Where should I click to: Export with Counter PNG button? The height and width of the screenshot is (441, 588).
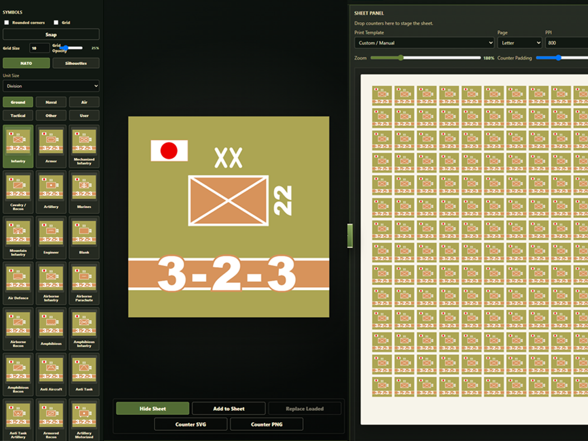pyautogui.click(x=267, y=424)
